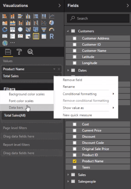
Task: Open the Analytics magnifier tab
Action: tap(30, 52)
